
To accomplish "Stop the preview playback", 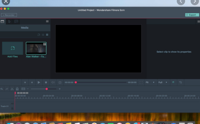I will tap(46, 82).
